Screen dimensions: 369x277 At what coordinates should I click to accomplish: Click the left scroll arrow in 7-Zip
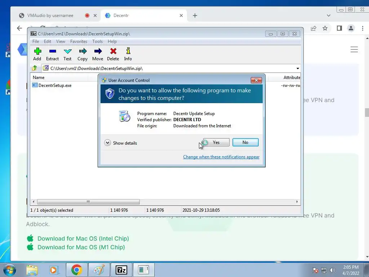[34, 202]
